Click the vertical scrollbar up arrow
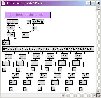 click(98, 8)
